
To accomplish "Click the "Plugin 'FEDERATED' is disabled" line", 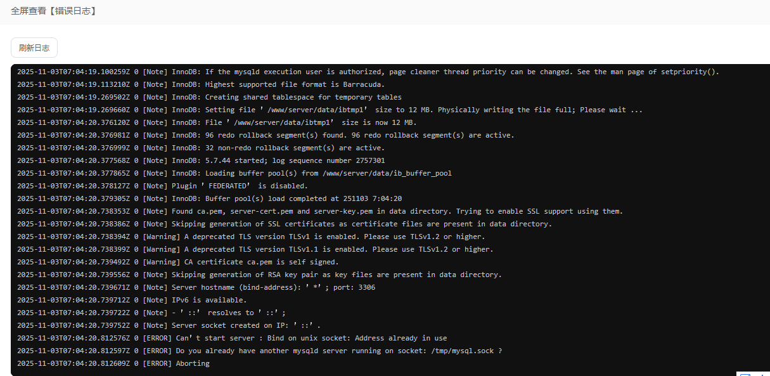I will (240, 186).
